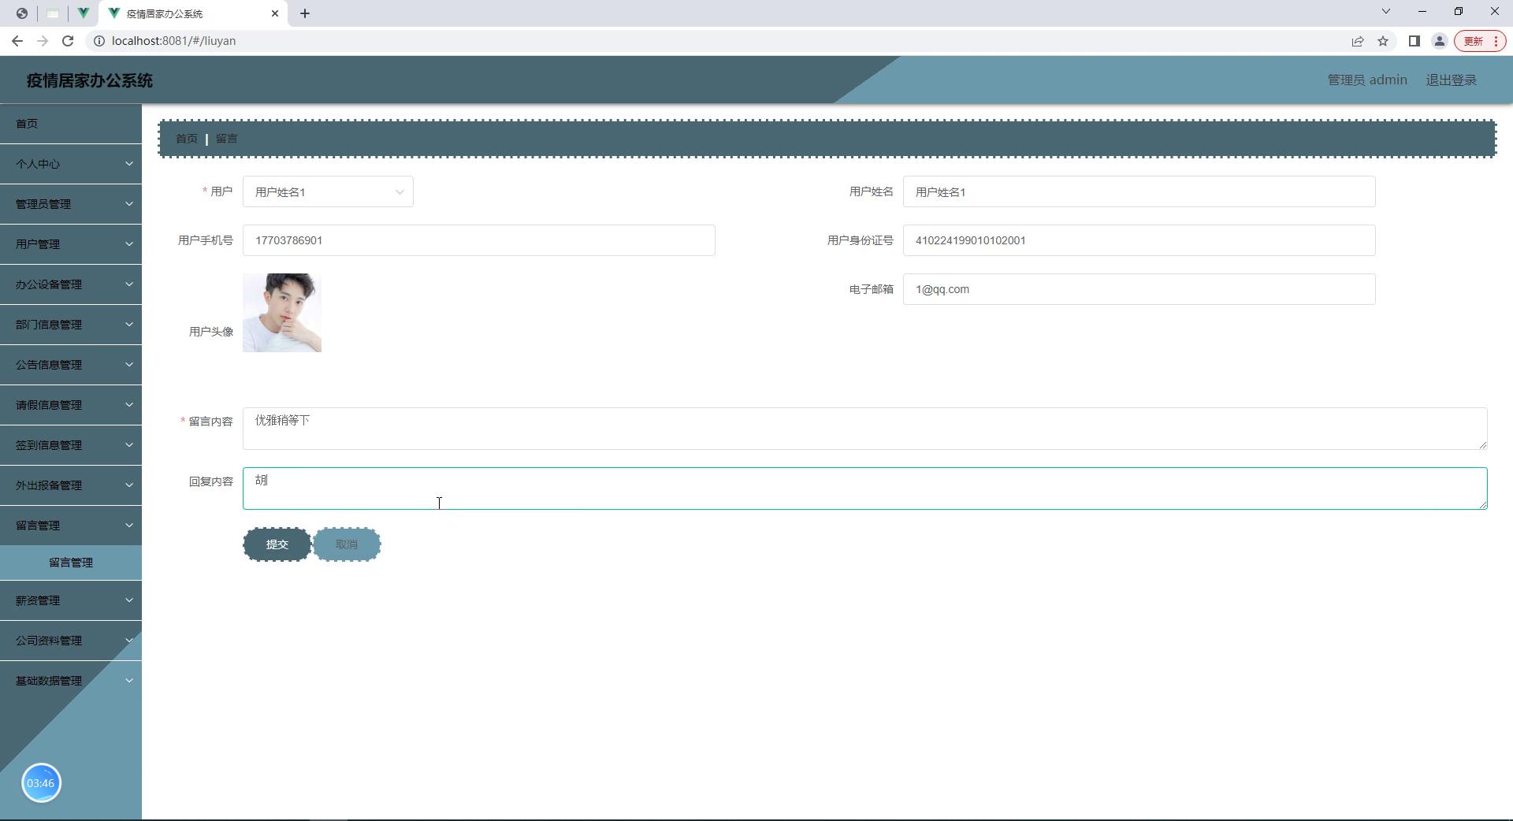
Task: Open the share page icon
Action: (x=1358, y=41)
